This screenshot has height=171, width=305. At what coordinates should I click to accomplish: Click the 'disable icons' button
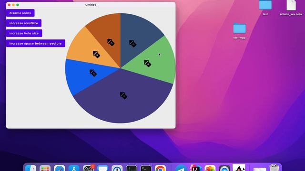(x=20, y=13)
